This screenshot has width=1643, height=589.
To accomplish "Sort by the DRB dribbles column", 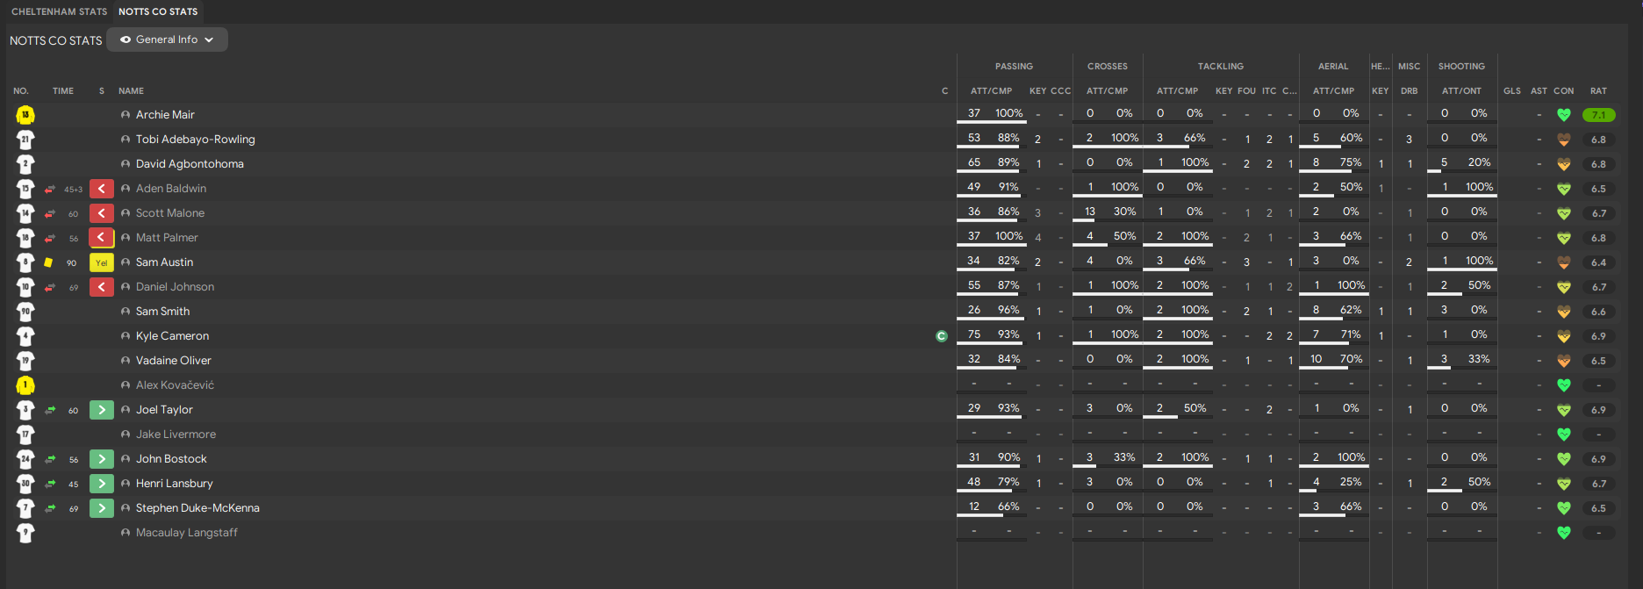I will click(x=1409, y=91).
